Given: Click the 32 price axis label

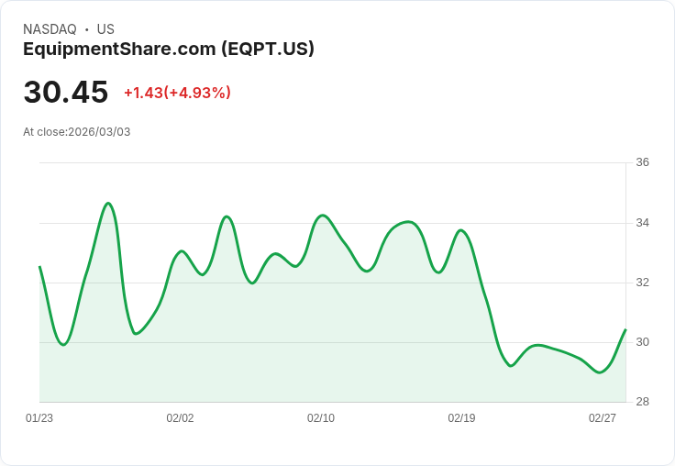Looking at the screenshot, I should 642,283.
